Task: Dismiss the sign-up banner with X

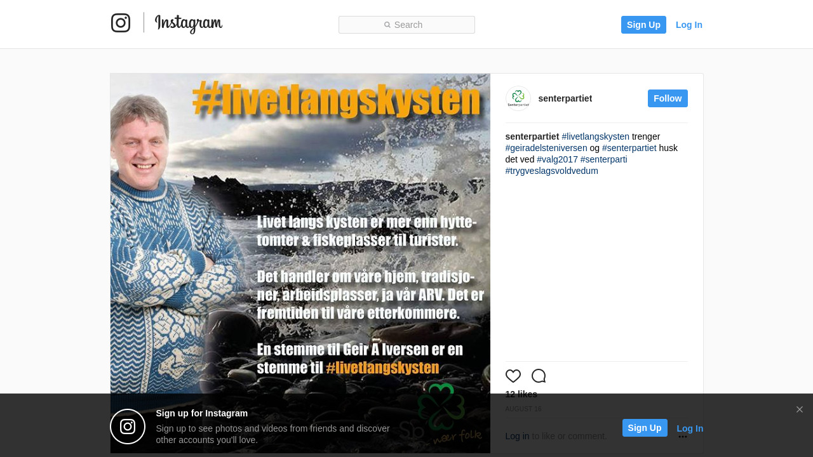Action: coord(800,409)
